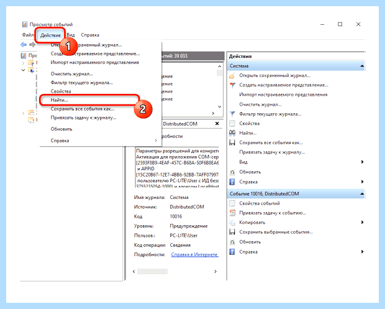Open the Справка в Интернете link

coord(195,255)
